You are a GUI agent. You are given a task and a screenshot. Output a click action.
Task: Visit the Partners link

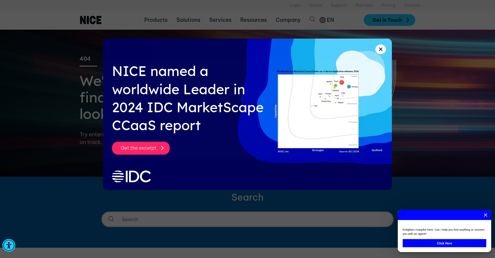coord(364,5)
